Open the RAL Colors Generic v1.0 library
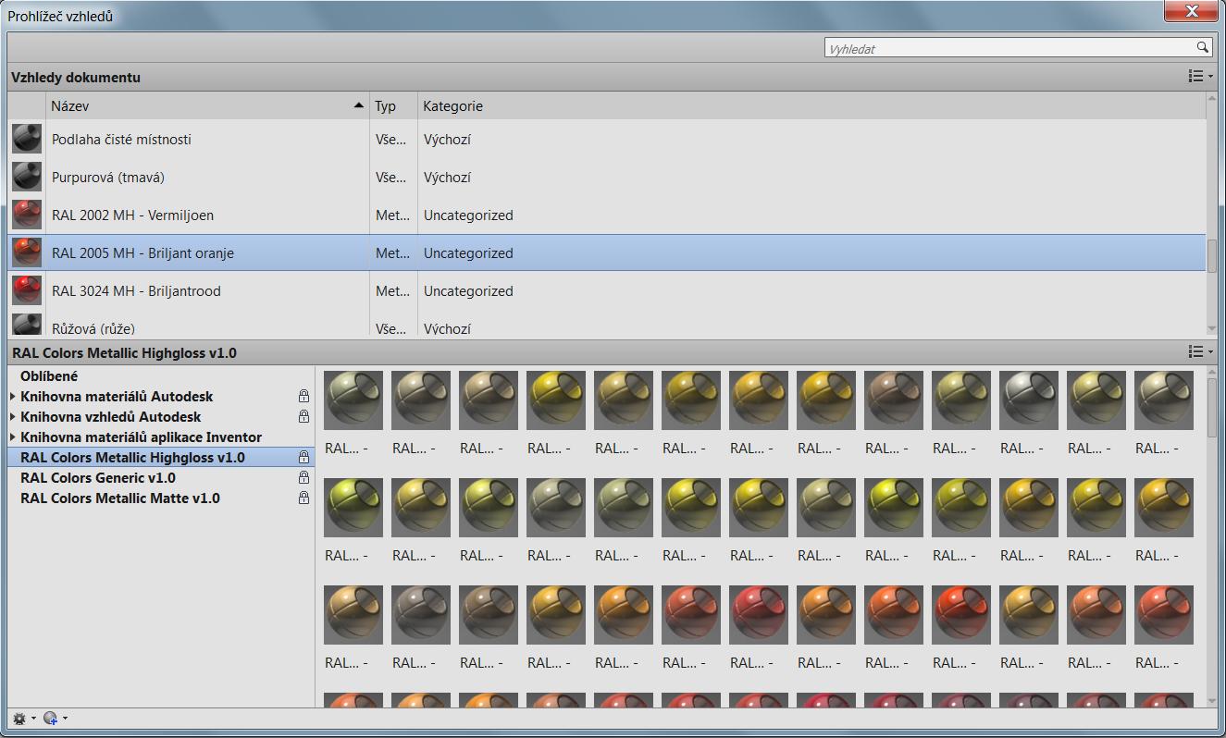 click(98, 477)
